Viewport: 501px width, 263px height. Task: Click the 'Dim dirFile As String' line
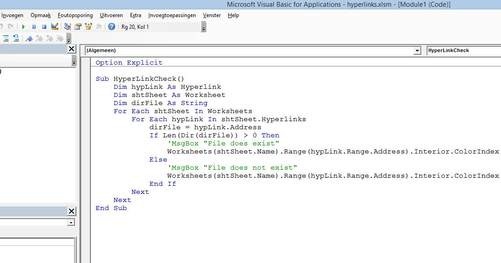pos(161,103)
